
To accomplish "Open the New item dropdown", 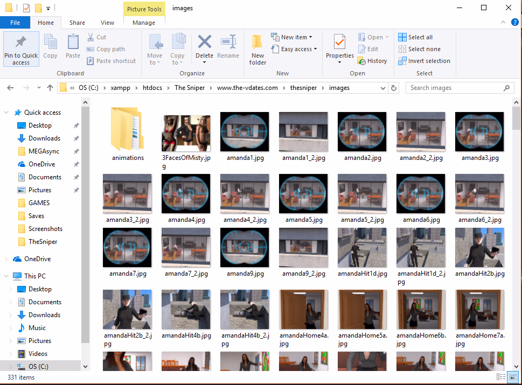I will 292,37.
